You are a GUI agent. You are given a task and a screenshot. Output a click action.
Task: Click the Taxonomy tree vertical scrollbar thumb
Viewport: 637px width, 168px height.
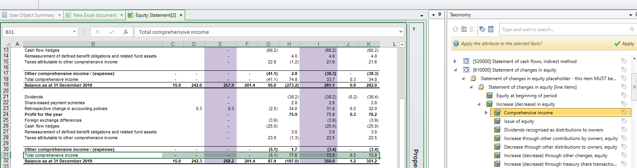point(634,87)
